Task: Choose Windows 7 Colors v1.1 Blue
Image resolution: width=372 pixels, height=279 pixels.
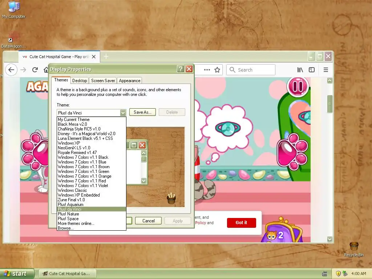Action: click(x=92, y=162)
